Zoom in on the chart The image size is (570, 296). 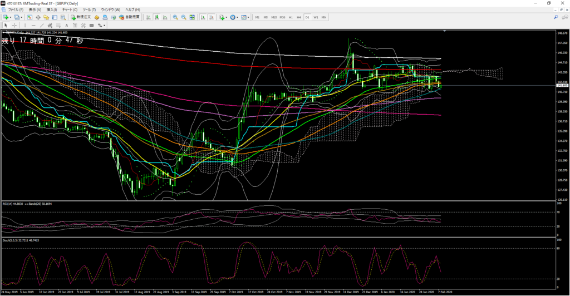coord(175,17)
